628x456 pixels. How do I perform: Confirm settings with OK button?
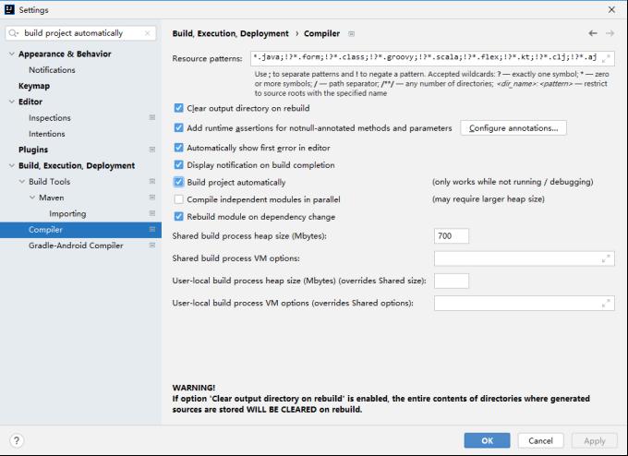487,440
